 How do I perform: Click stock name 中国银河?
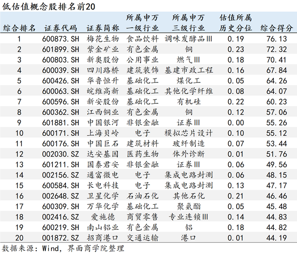coord(103,123)
